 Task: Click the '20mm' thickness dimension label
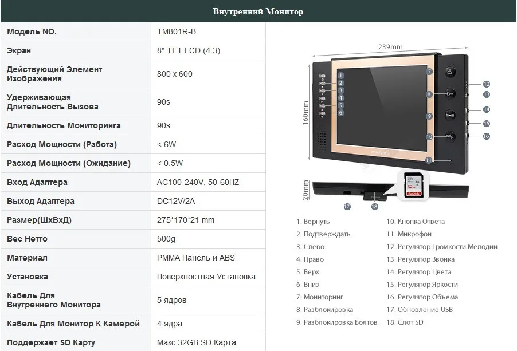tap(305, 190)
